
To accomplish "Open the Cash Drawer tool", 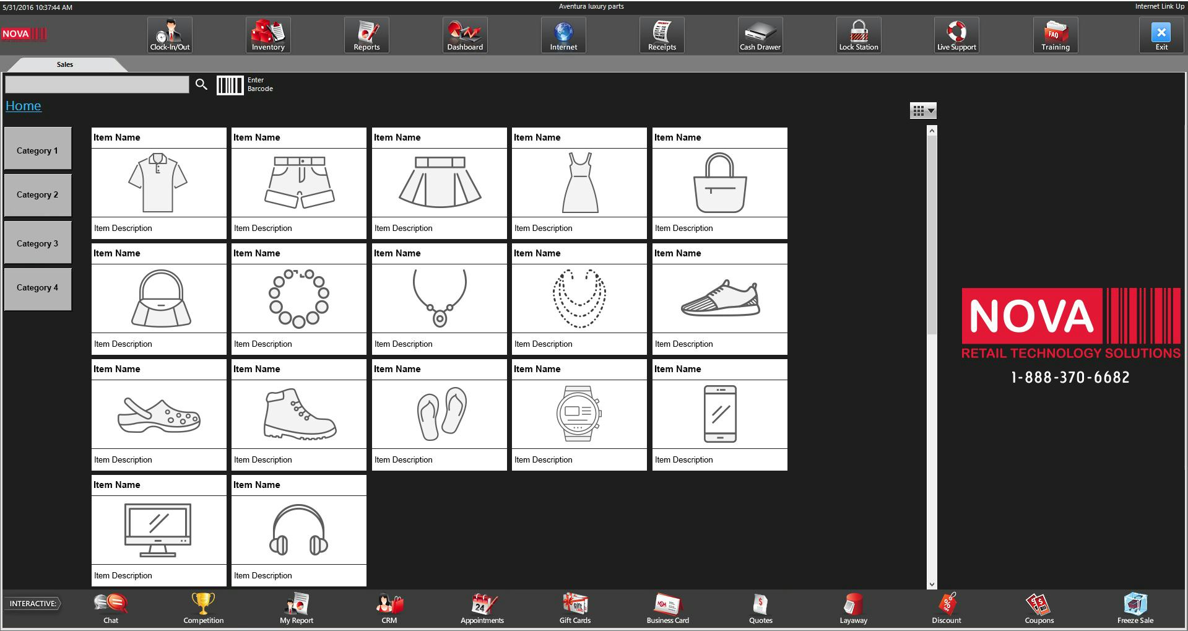I will pos(760,35).
